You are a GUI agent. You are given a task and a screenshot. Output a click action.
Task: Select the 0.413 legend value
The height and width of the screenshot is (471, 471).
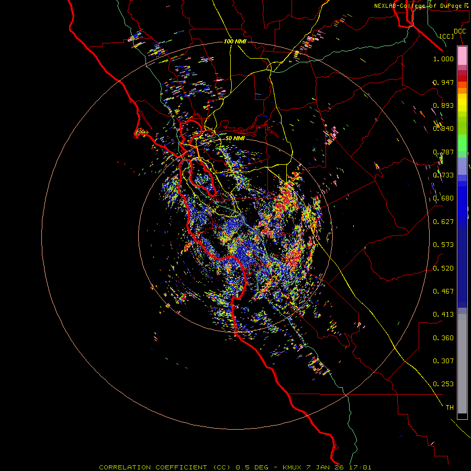(443, 315)
